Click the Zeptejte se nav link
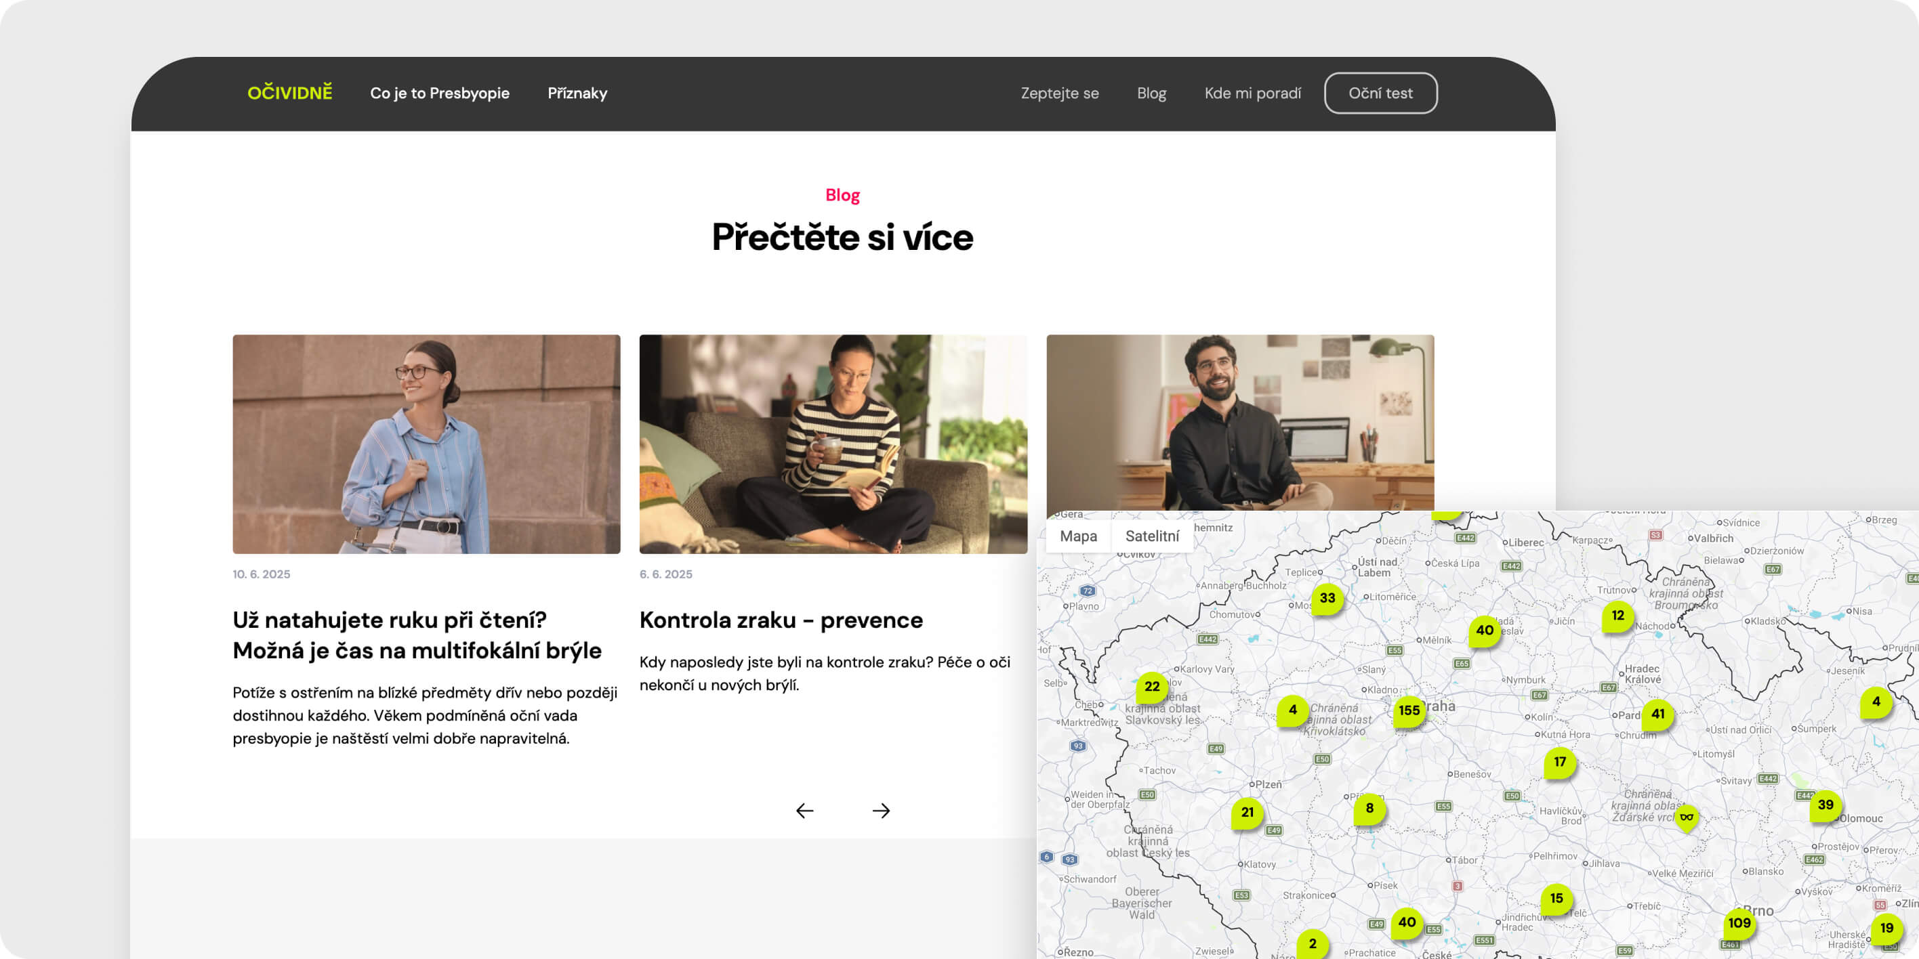Image resolution: width=1919 pixels, height=959 pixels. [x=1059, y=93]
